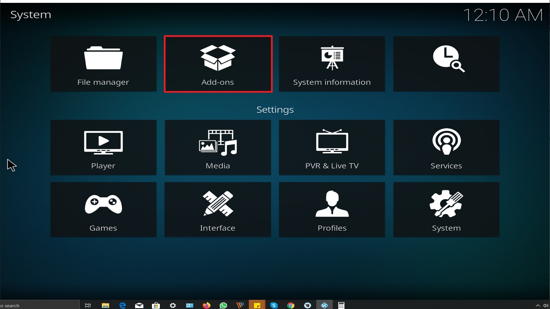Viewport: 550px width, 309px height.
Task: Launch Google Chrome from the taskbar
Action: click(x=291, y=305)
